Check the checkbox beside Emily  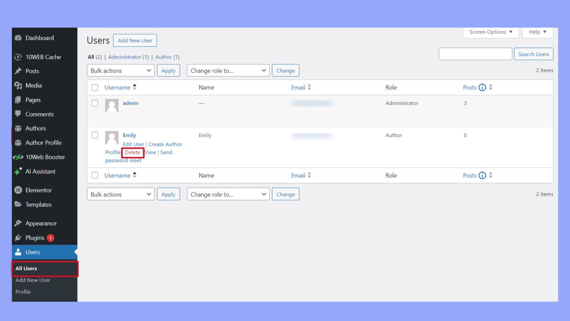pos(95,135)
